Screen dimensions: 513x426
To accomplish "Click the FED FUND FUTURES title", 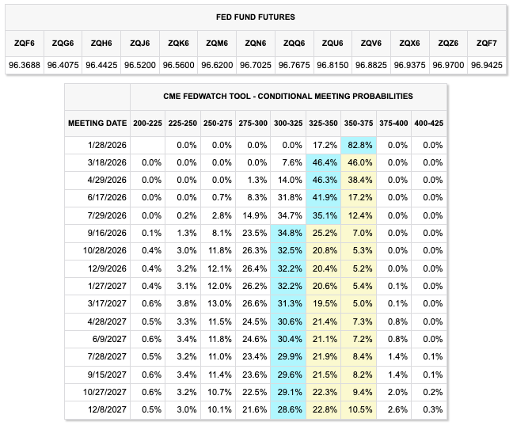I will click(256, 17).
